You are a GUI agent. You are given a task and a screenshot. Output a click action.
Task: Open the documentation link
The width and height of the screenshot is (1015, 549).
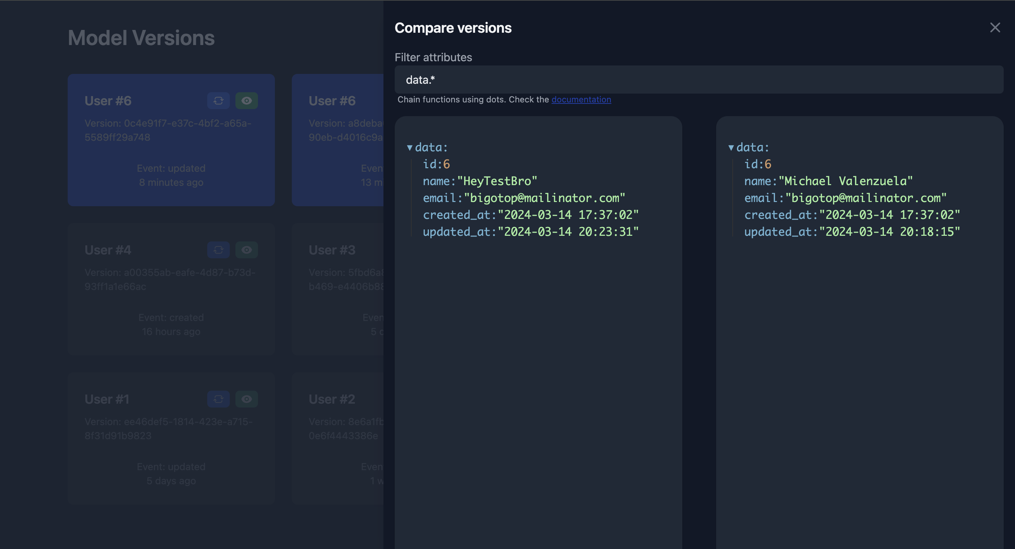(x=581, y=100)
